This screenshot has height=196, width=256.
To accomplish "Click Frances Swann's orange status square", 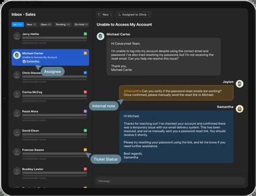I will tap(85, 150).
